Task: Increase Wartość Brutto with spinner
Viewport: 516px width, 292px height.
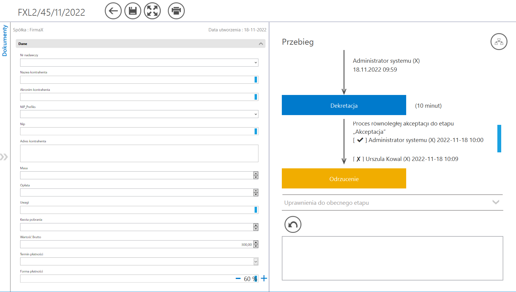Action: point(256,243)
